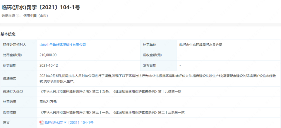Select the 发布日期 label cell
The height and width of the screenshot is (128, 281).
(x=159, y=65)
